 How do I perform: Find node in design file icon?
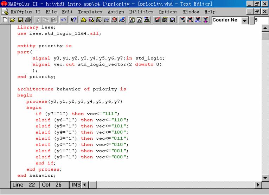point(198,20)
